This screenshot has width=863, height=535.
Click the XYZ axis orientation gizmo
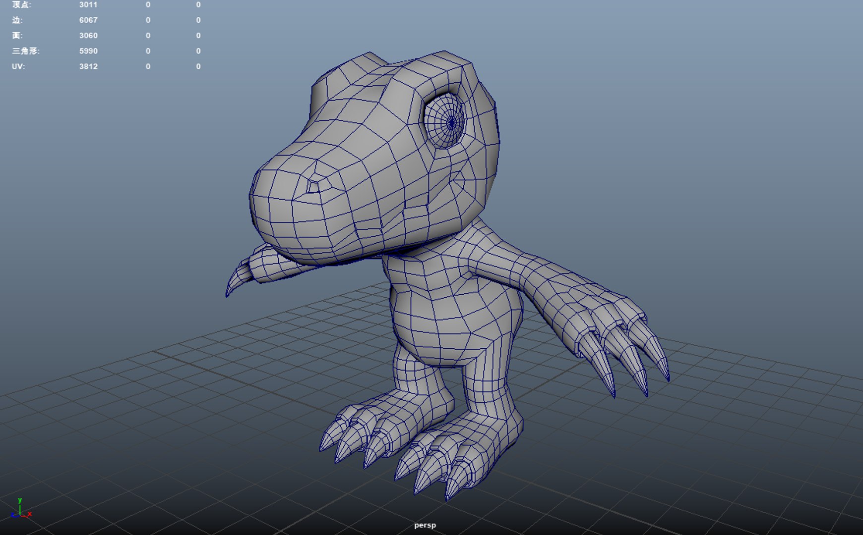[x=21, y=509]
